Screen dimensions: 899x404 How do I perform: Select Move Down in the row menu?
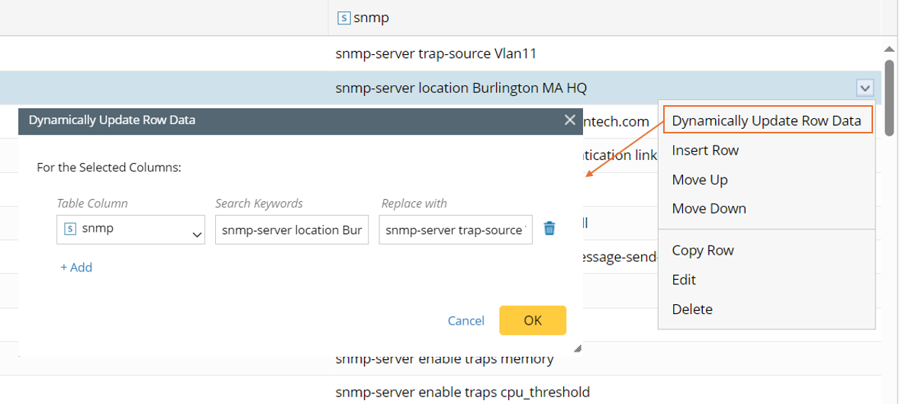pos(709,209)
